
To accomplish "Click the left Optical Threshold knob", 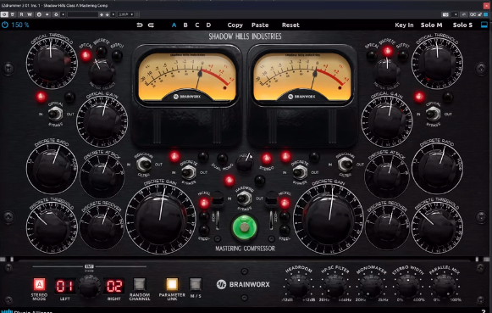I will click(51, 63).
